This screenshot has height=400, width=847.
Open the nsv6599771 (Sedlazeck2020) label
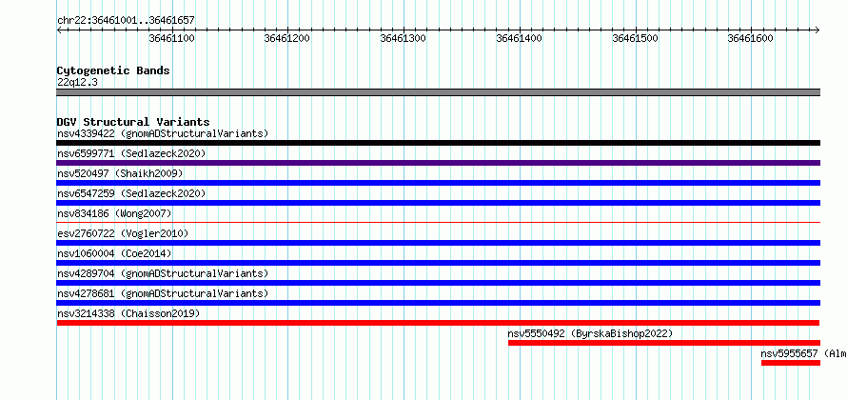pyautogui.click(x=131, y=153)
